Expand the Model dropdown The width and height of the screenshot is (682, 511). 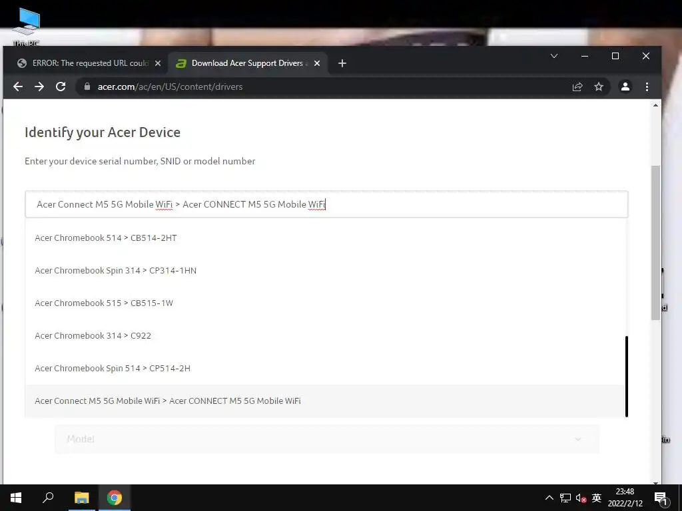click(x=326, y=439)
